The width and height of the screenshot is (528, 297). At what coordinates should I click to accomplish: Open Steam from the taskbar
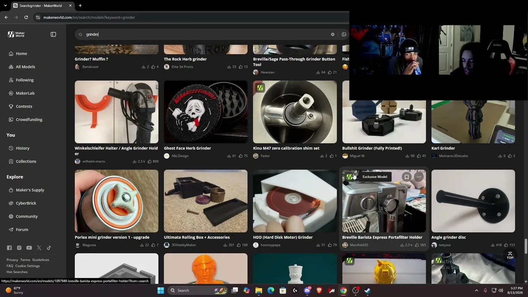tap(368, 290)
